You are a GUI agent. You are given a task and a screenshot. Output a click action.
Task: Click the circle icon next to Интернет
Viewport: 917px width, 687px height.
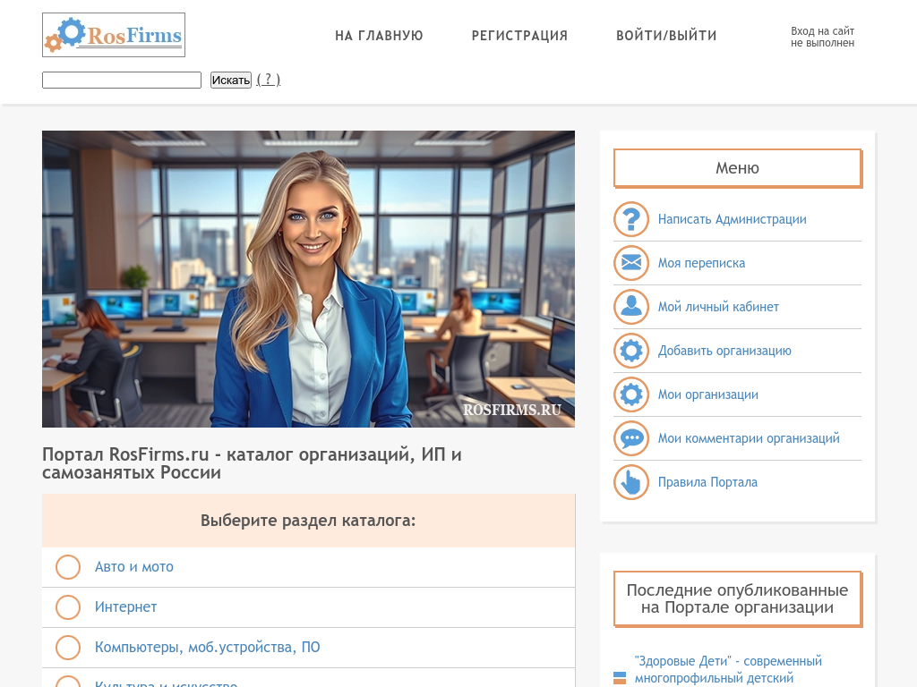pos(68,607)
